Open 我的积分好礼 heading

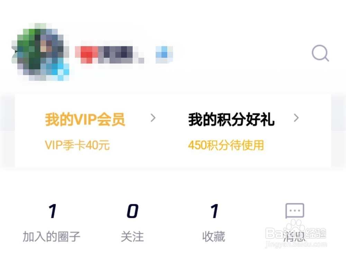pos(231,120)
